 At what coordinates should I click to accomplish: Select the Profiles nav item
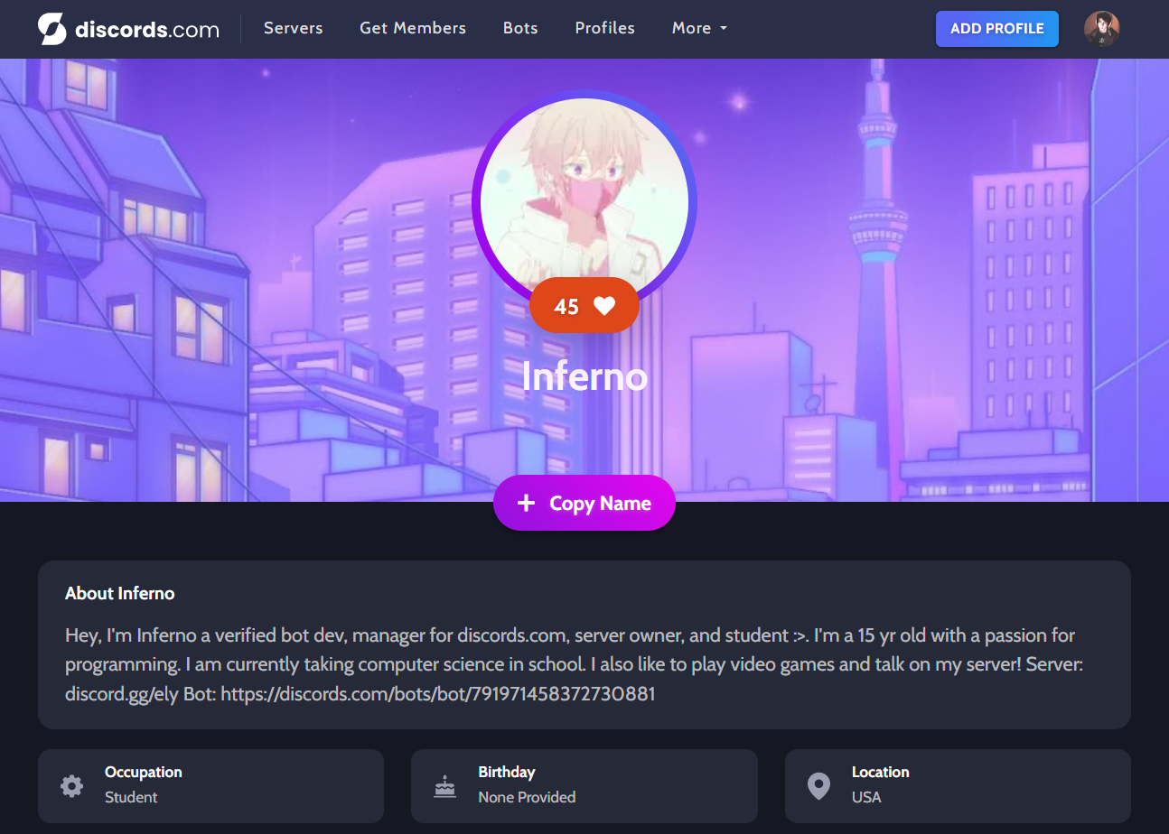coord(604,28)
